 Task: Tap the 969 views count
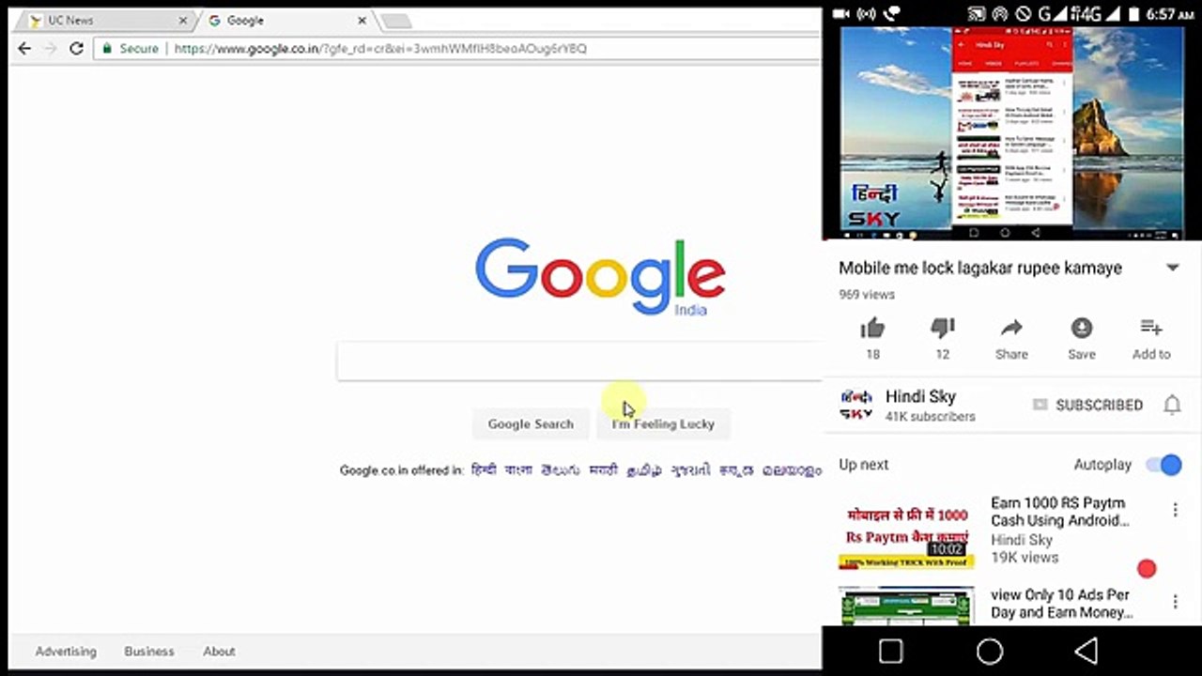click(x=867, y=294)
